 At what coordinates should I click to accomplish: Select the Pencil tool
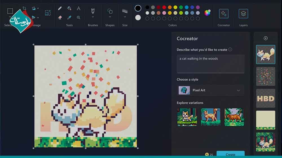click(60, 8)
